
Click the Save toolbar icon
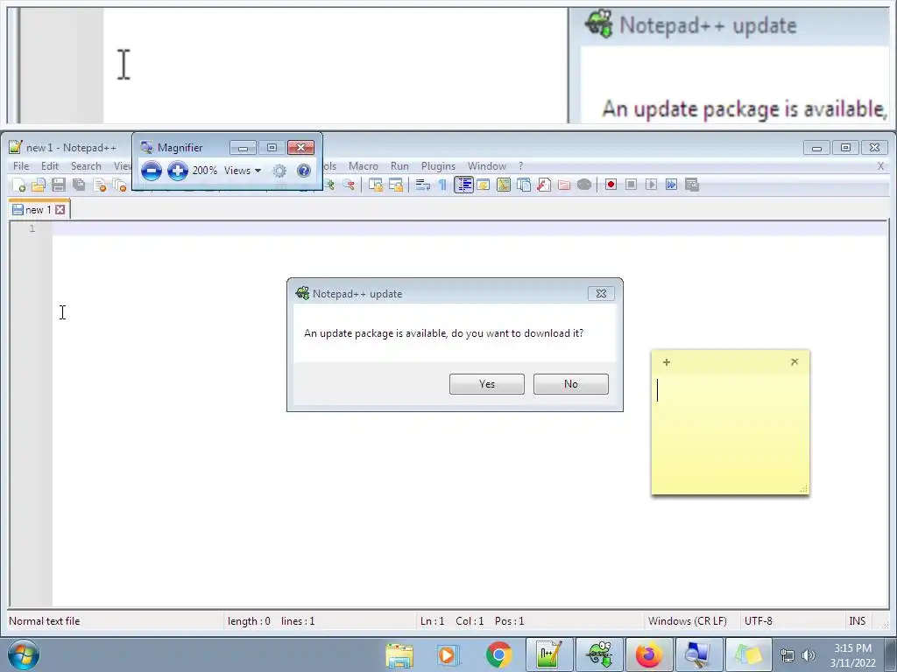[59, 185]
